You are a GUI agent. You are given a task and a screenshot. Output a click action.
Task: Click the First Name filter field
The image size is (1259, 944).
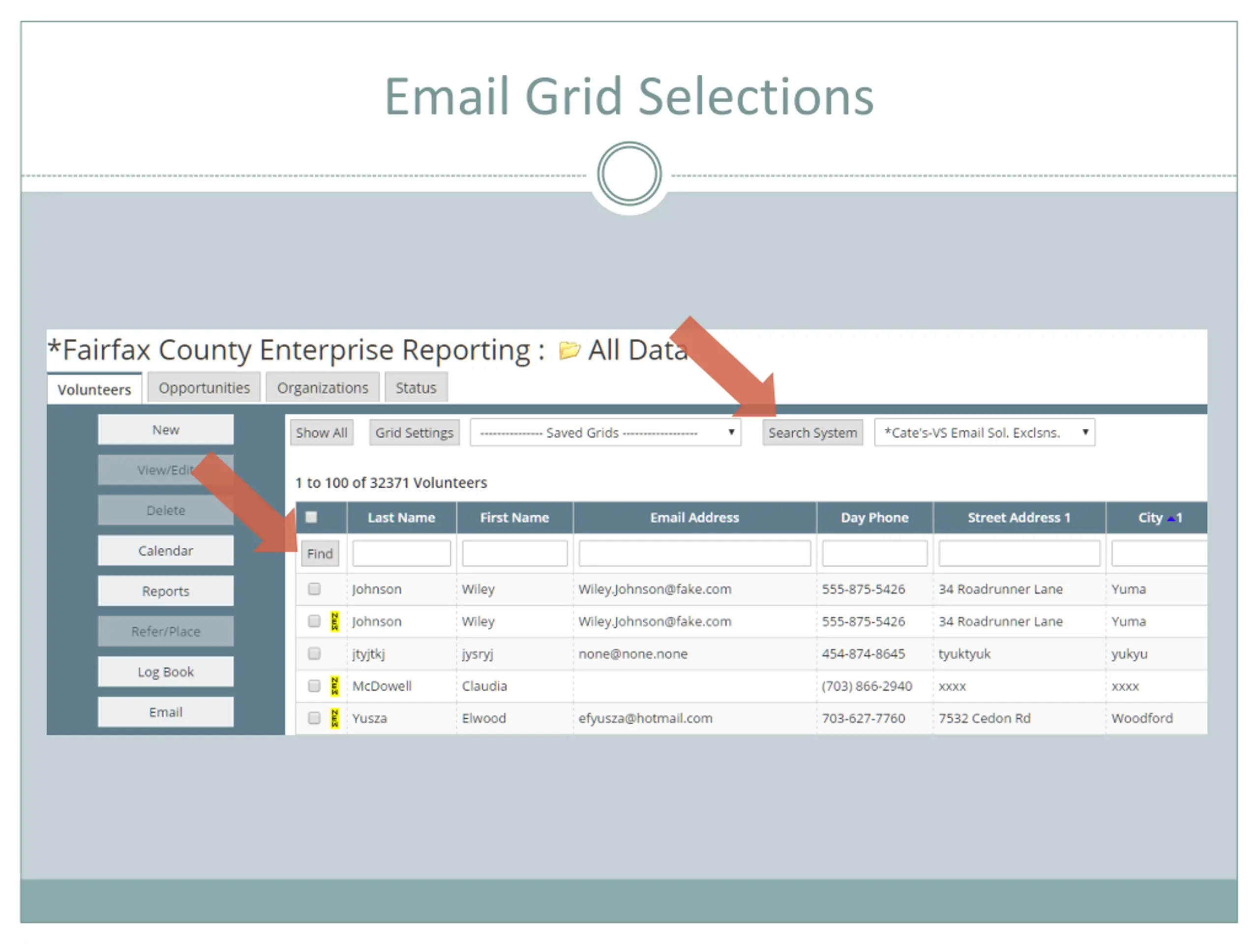514,554
